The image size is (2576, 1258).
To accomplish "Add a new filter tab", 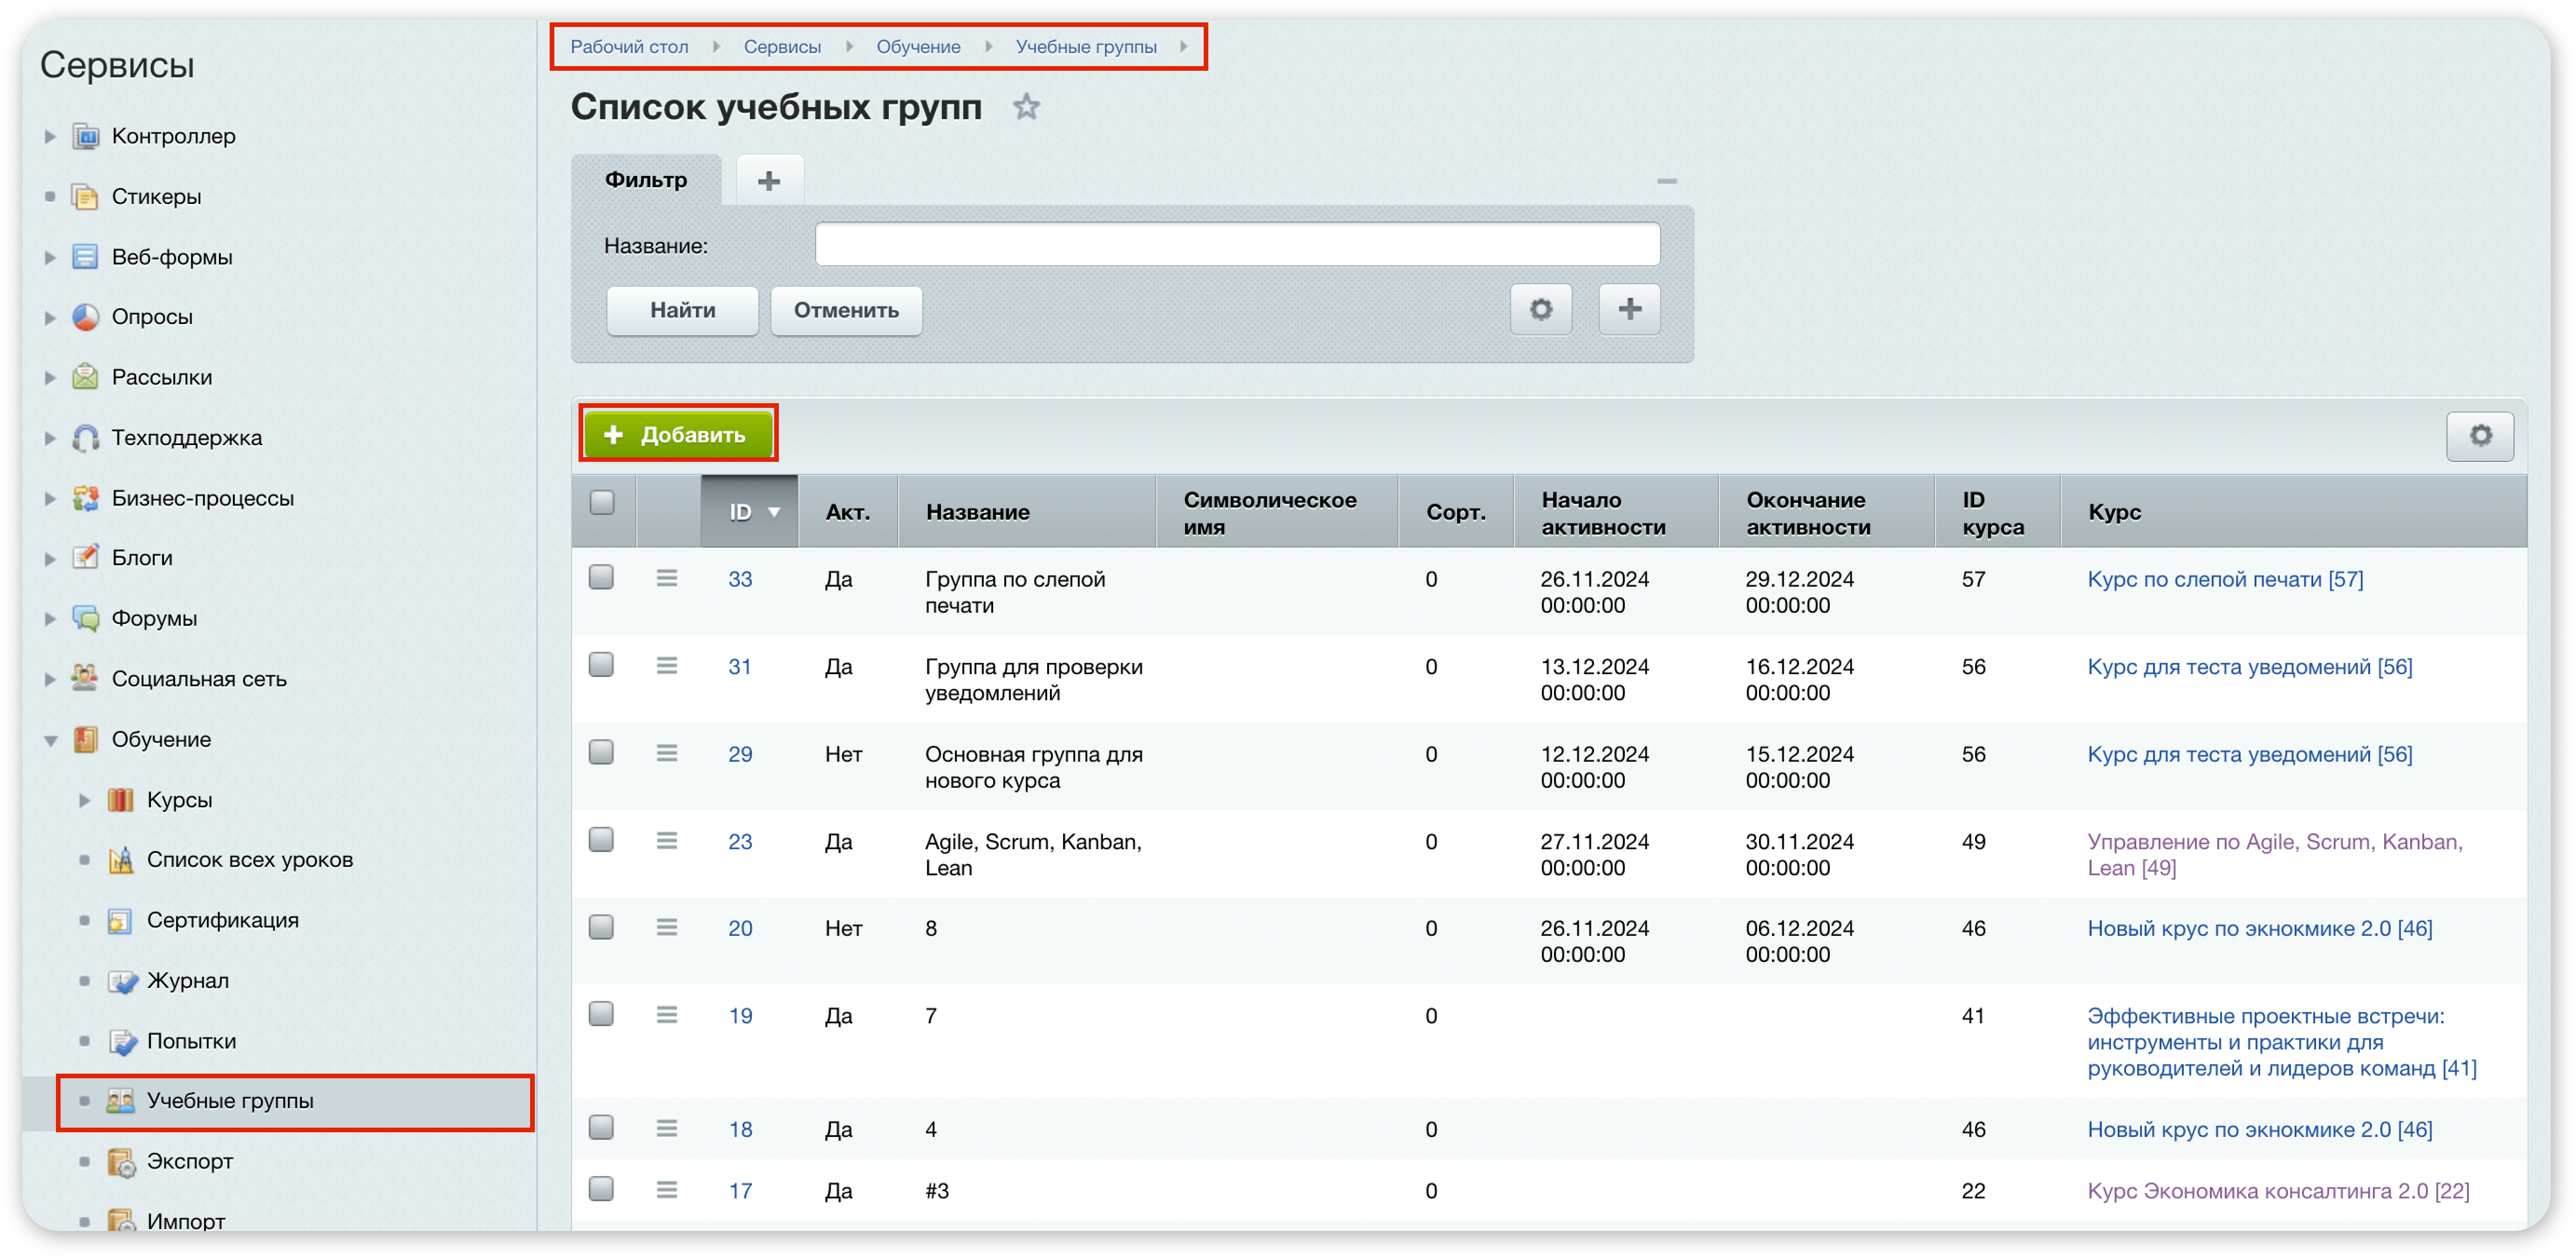I will (x=769, y=181).
